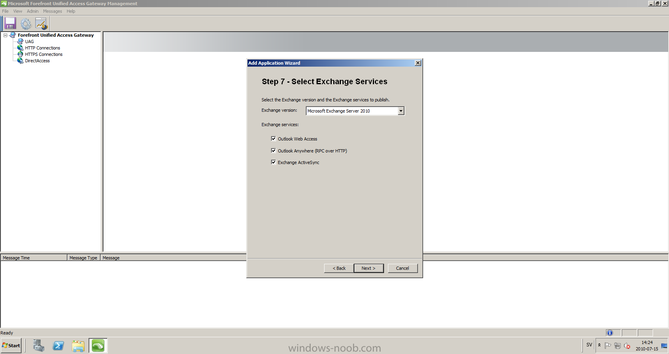Image resolution: width=669 pixels, height=354 pixels.
Task: Click the UAG node icon in tree
Action: (x=20, y=42)
